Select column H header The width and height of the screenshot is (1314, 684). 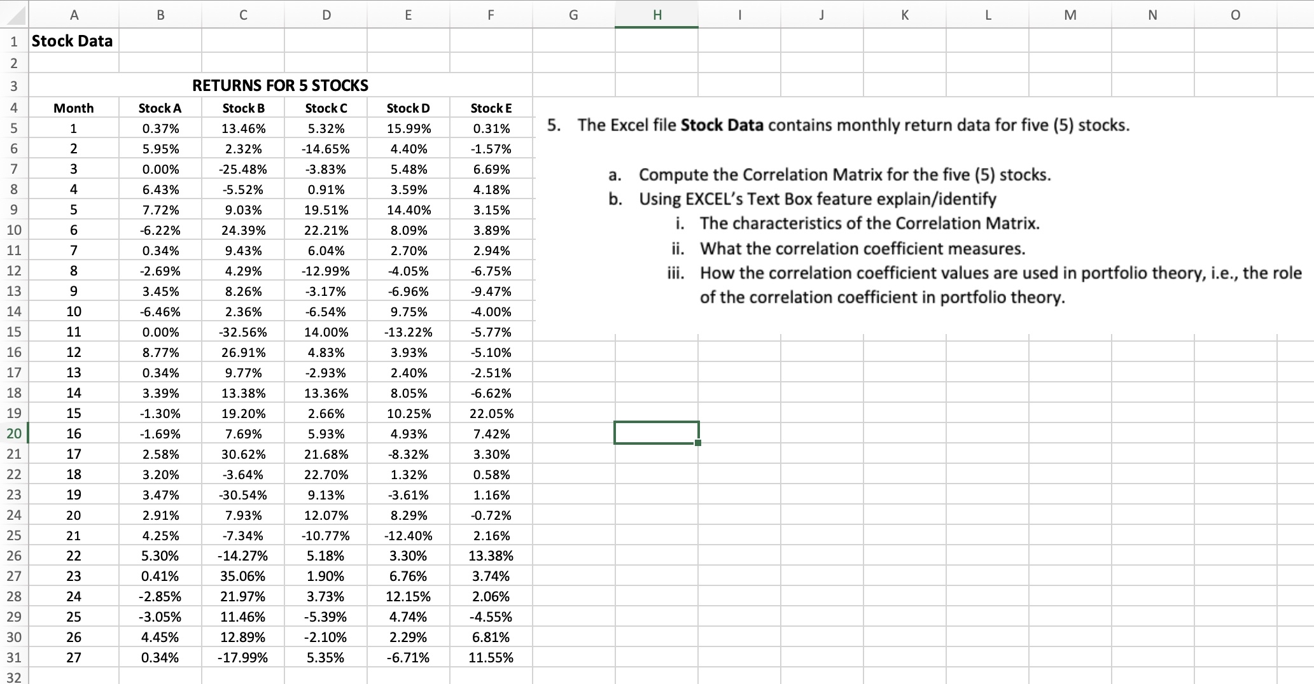tap(655, 14)
